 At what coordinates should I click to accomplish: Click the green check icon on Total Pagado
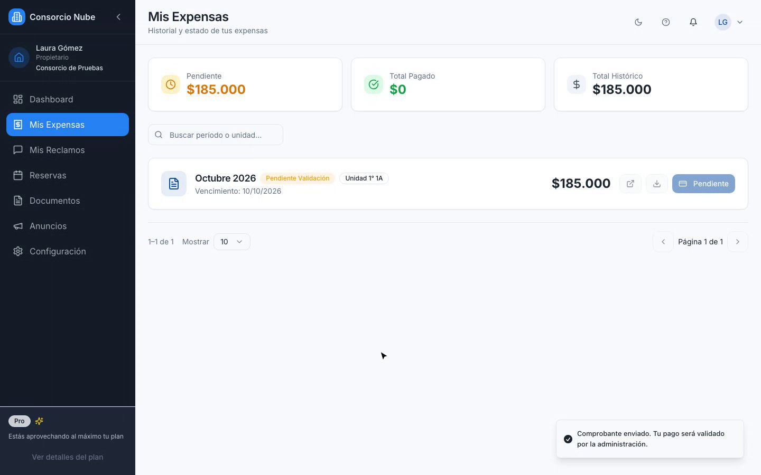click(x=374, y=84)
